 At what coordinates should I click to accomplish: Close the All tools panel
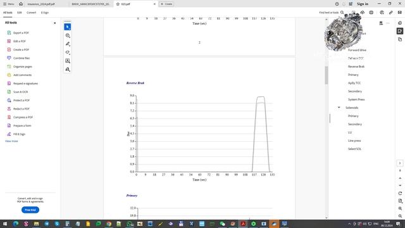tap(55, 23)
